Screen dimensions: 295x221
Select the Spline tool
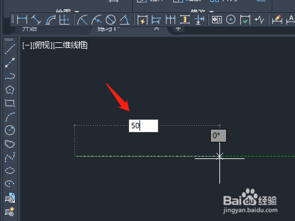[10, 157]
